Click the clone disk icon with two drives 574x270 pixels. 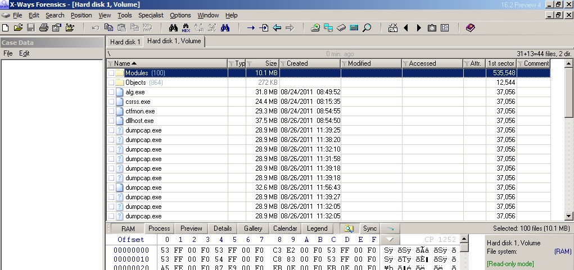[x=328, y=28]
